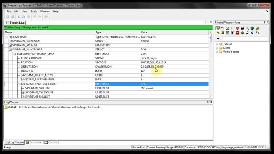Select the brown chest placeable palette icon

coord(223,33)
